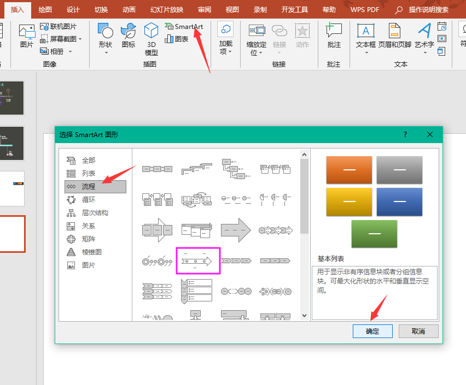
Task: Expand the 相册 album dropdown arrow
Action: pyautogui.click(x=69, y=52)
